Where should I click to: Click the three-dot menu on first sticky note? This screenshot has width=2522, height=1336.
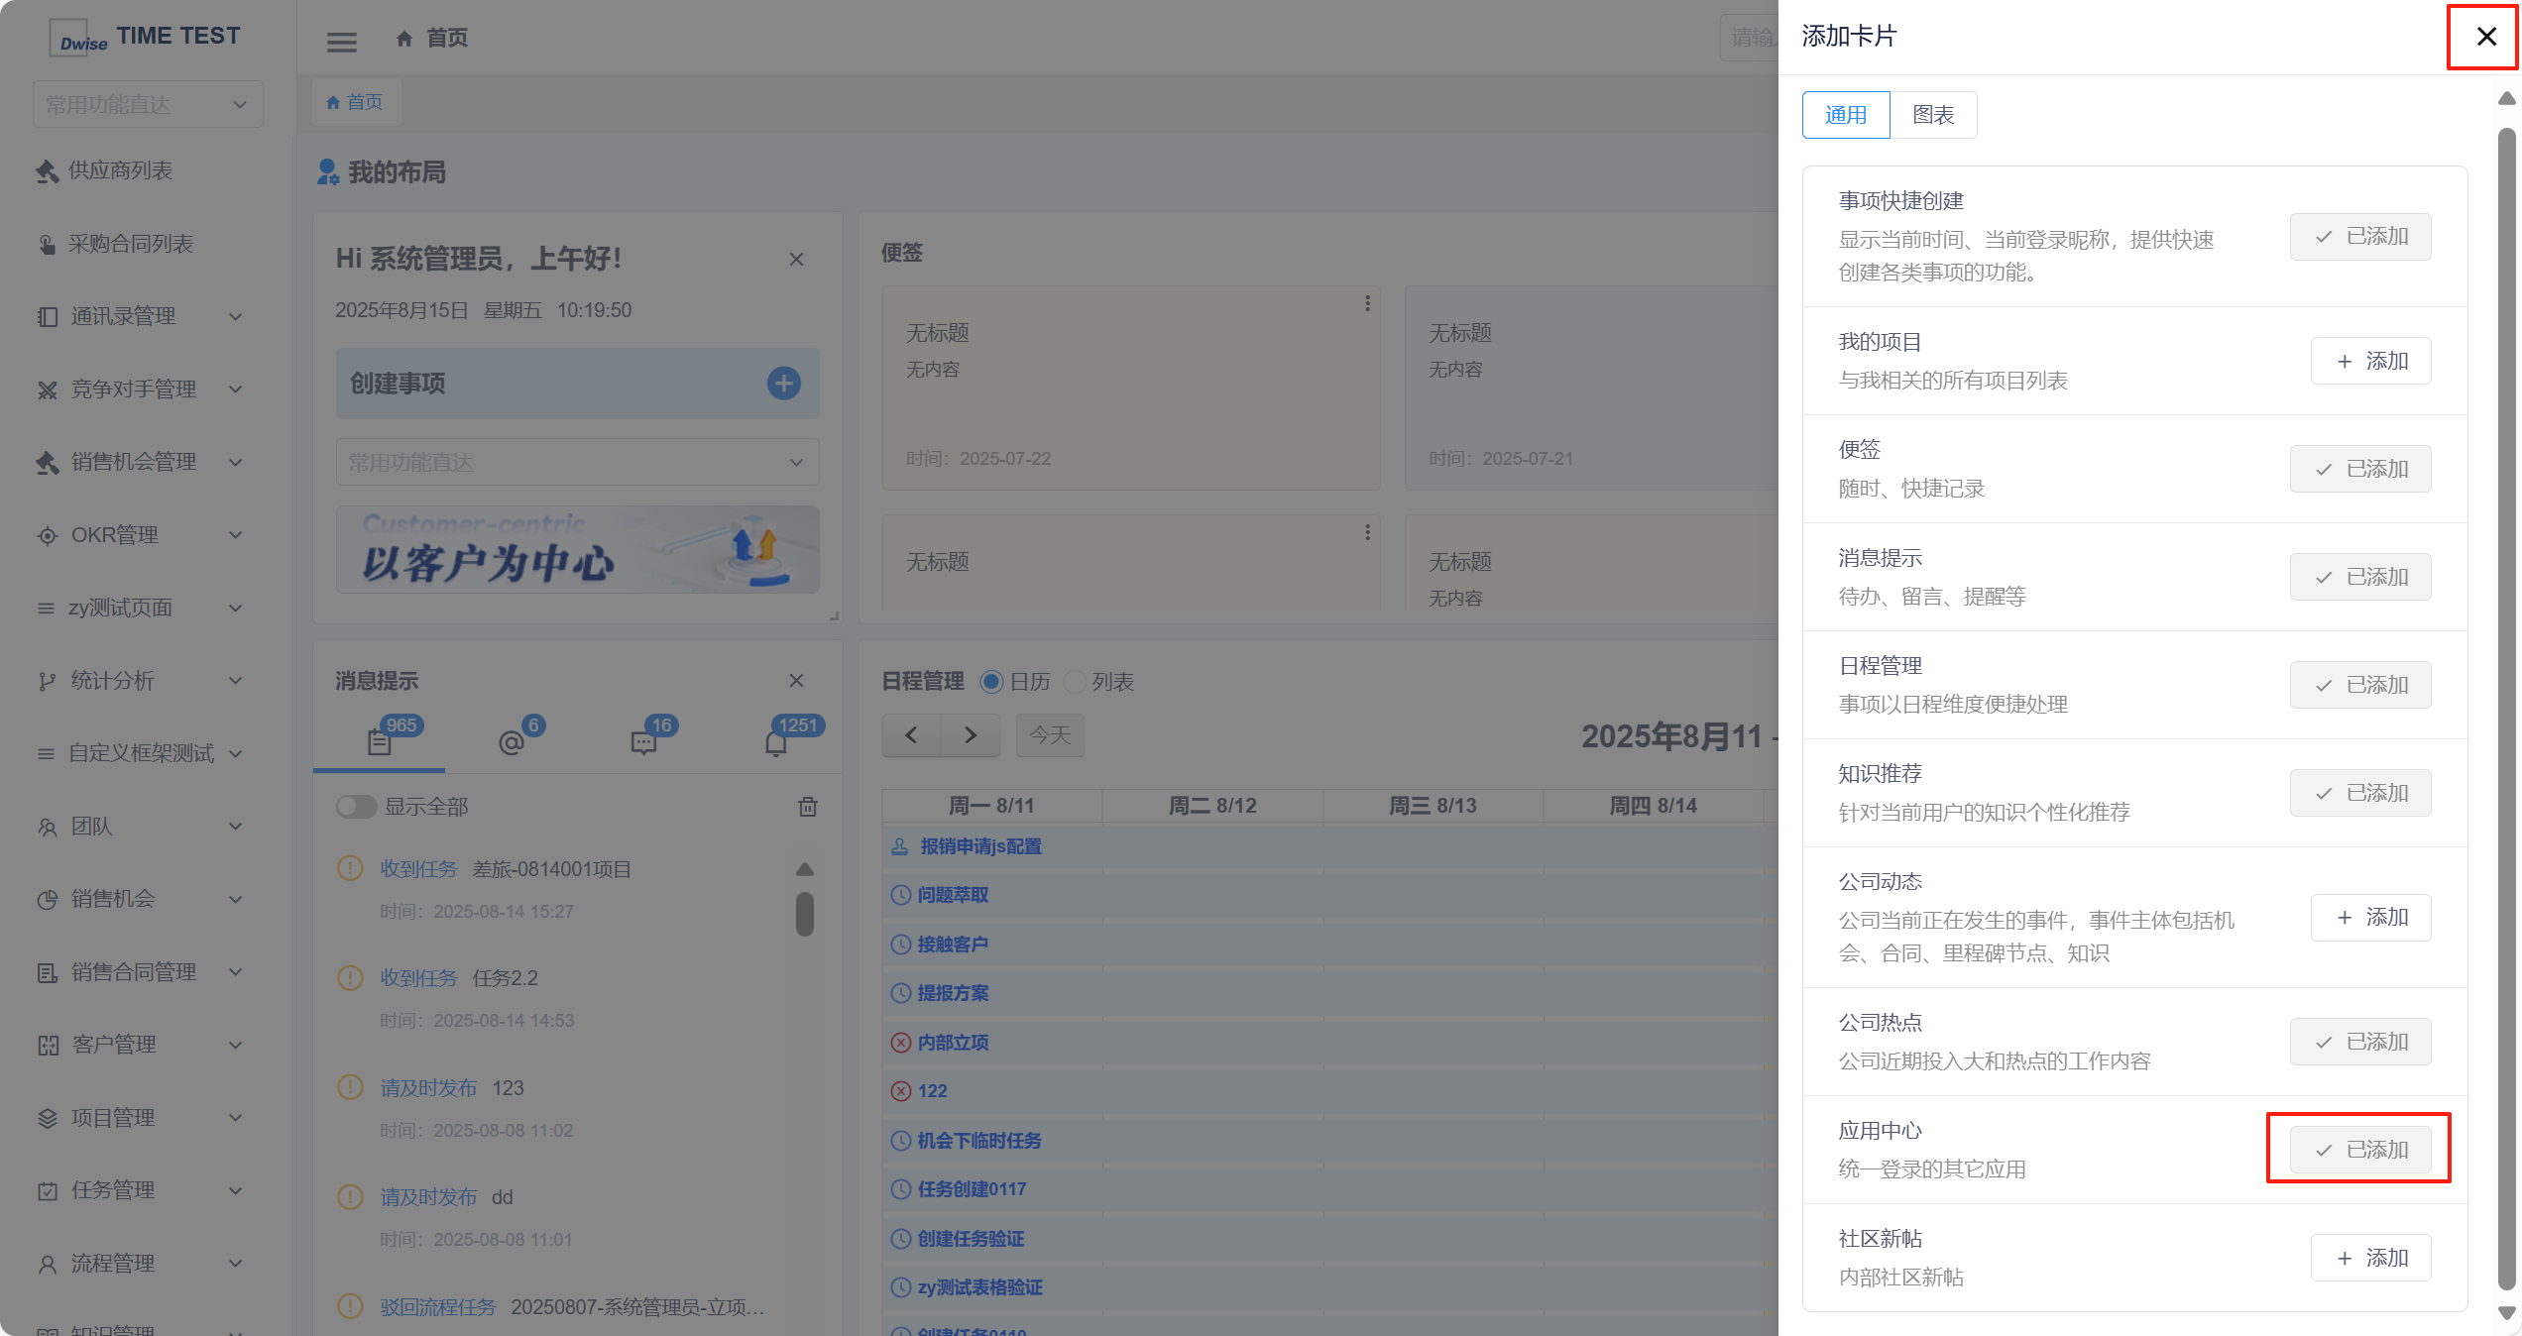[x=1367, y=303]
